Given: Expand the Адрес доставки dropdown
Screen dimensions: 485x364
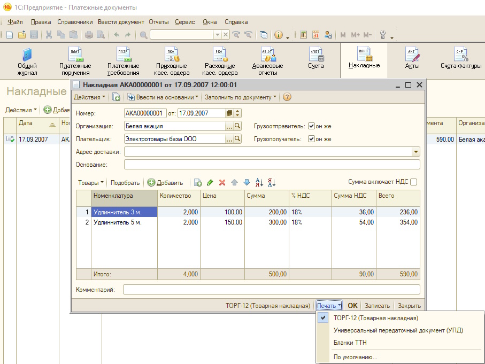Looking at the screenshot, I should [415, 152].
